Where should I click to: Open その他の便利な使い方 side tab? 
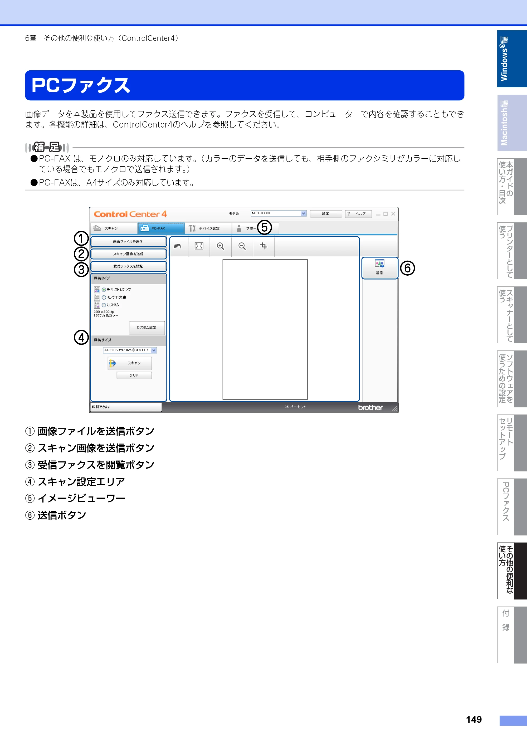pyautogui.click(x=512, y=571)
